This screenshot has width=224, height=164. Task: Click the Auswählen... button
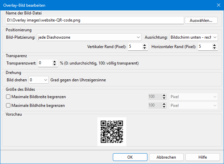click(x=201, y=20)
